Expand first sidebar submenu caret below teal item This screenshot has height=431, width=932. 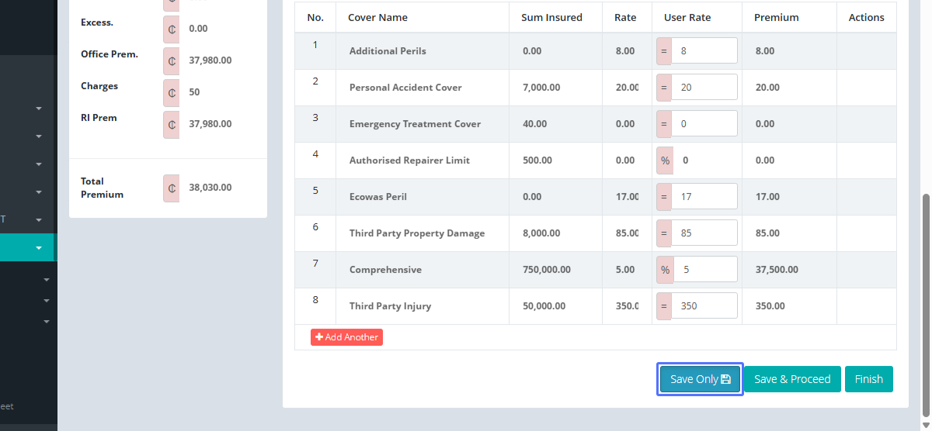46,280
